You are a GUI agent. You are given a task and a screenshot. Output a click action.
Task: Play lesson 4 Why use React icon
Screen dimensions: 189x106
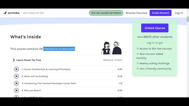click(x=17, y=90)
